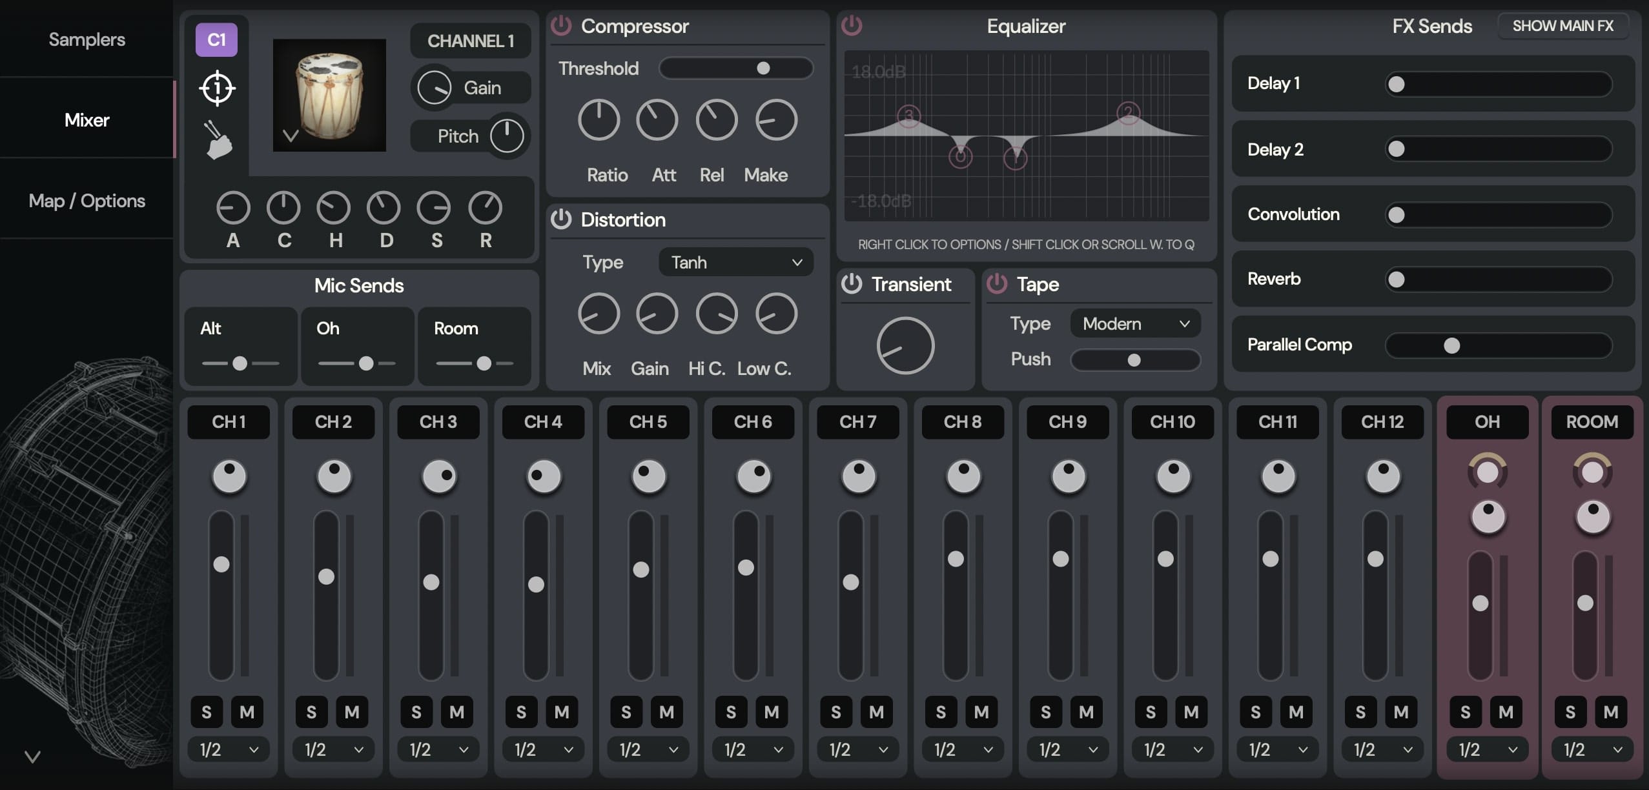Image resolution: width=1649 pixels, height=790 pixels.
Task: Open the 1/2 output routing selector on CH 1
Action: tap(227, 749)
